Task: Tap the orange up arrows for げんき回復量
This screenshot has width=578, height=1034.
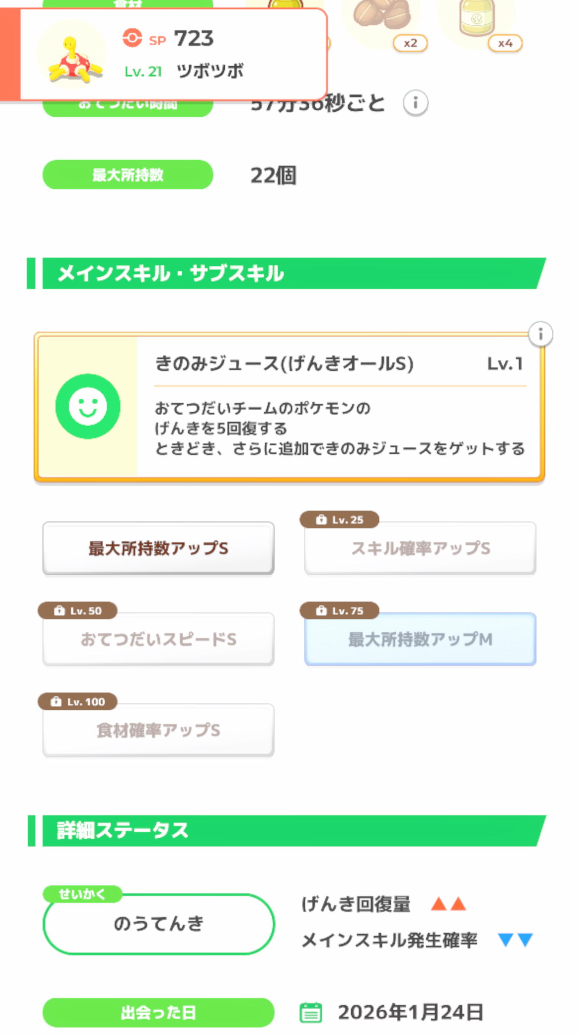Action: (x=449, y=904)
